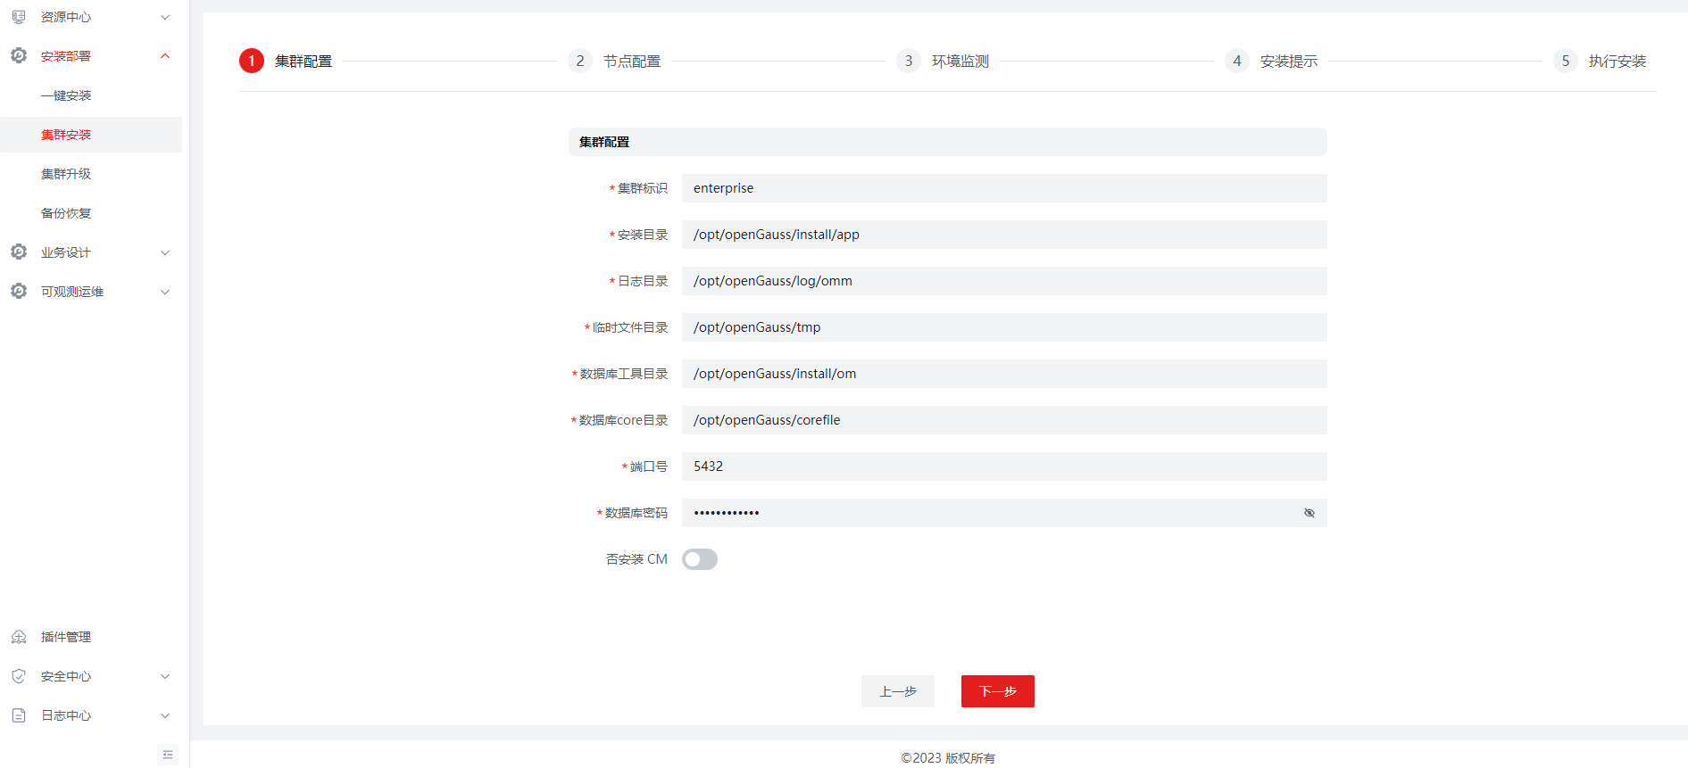This screenshot has height=768, width=1688.
Task: Show database password with the eye icon
Action: click(x=1309, y=513)
